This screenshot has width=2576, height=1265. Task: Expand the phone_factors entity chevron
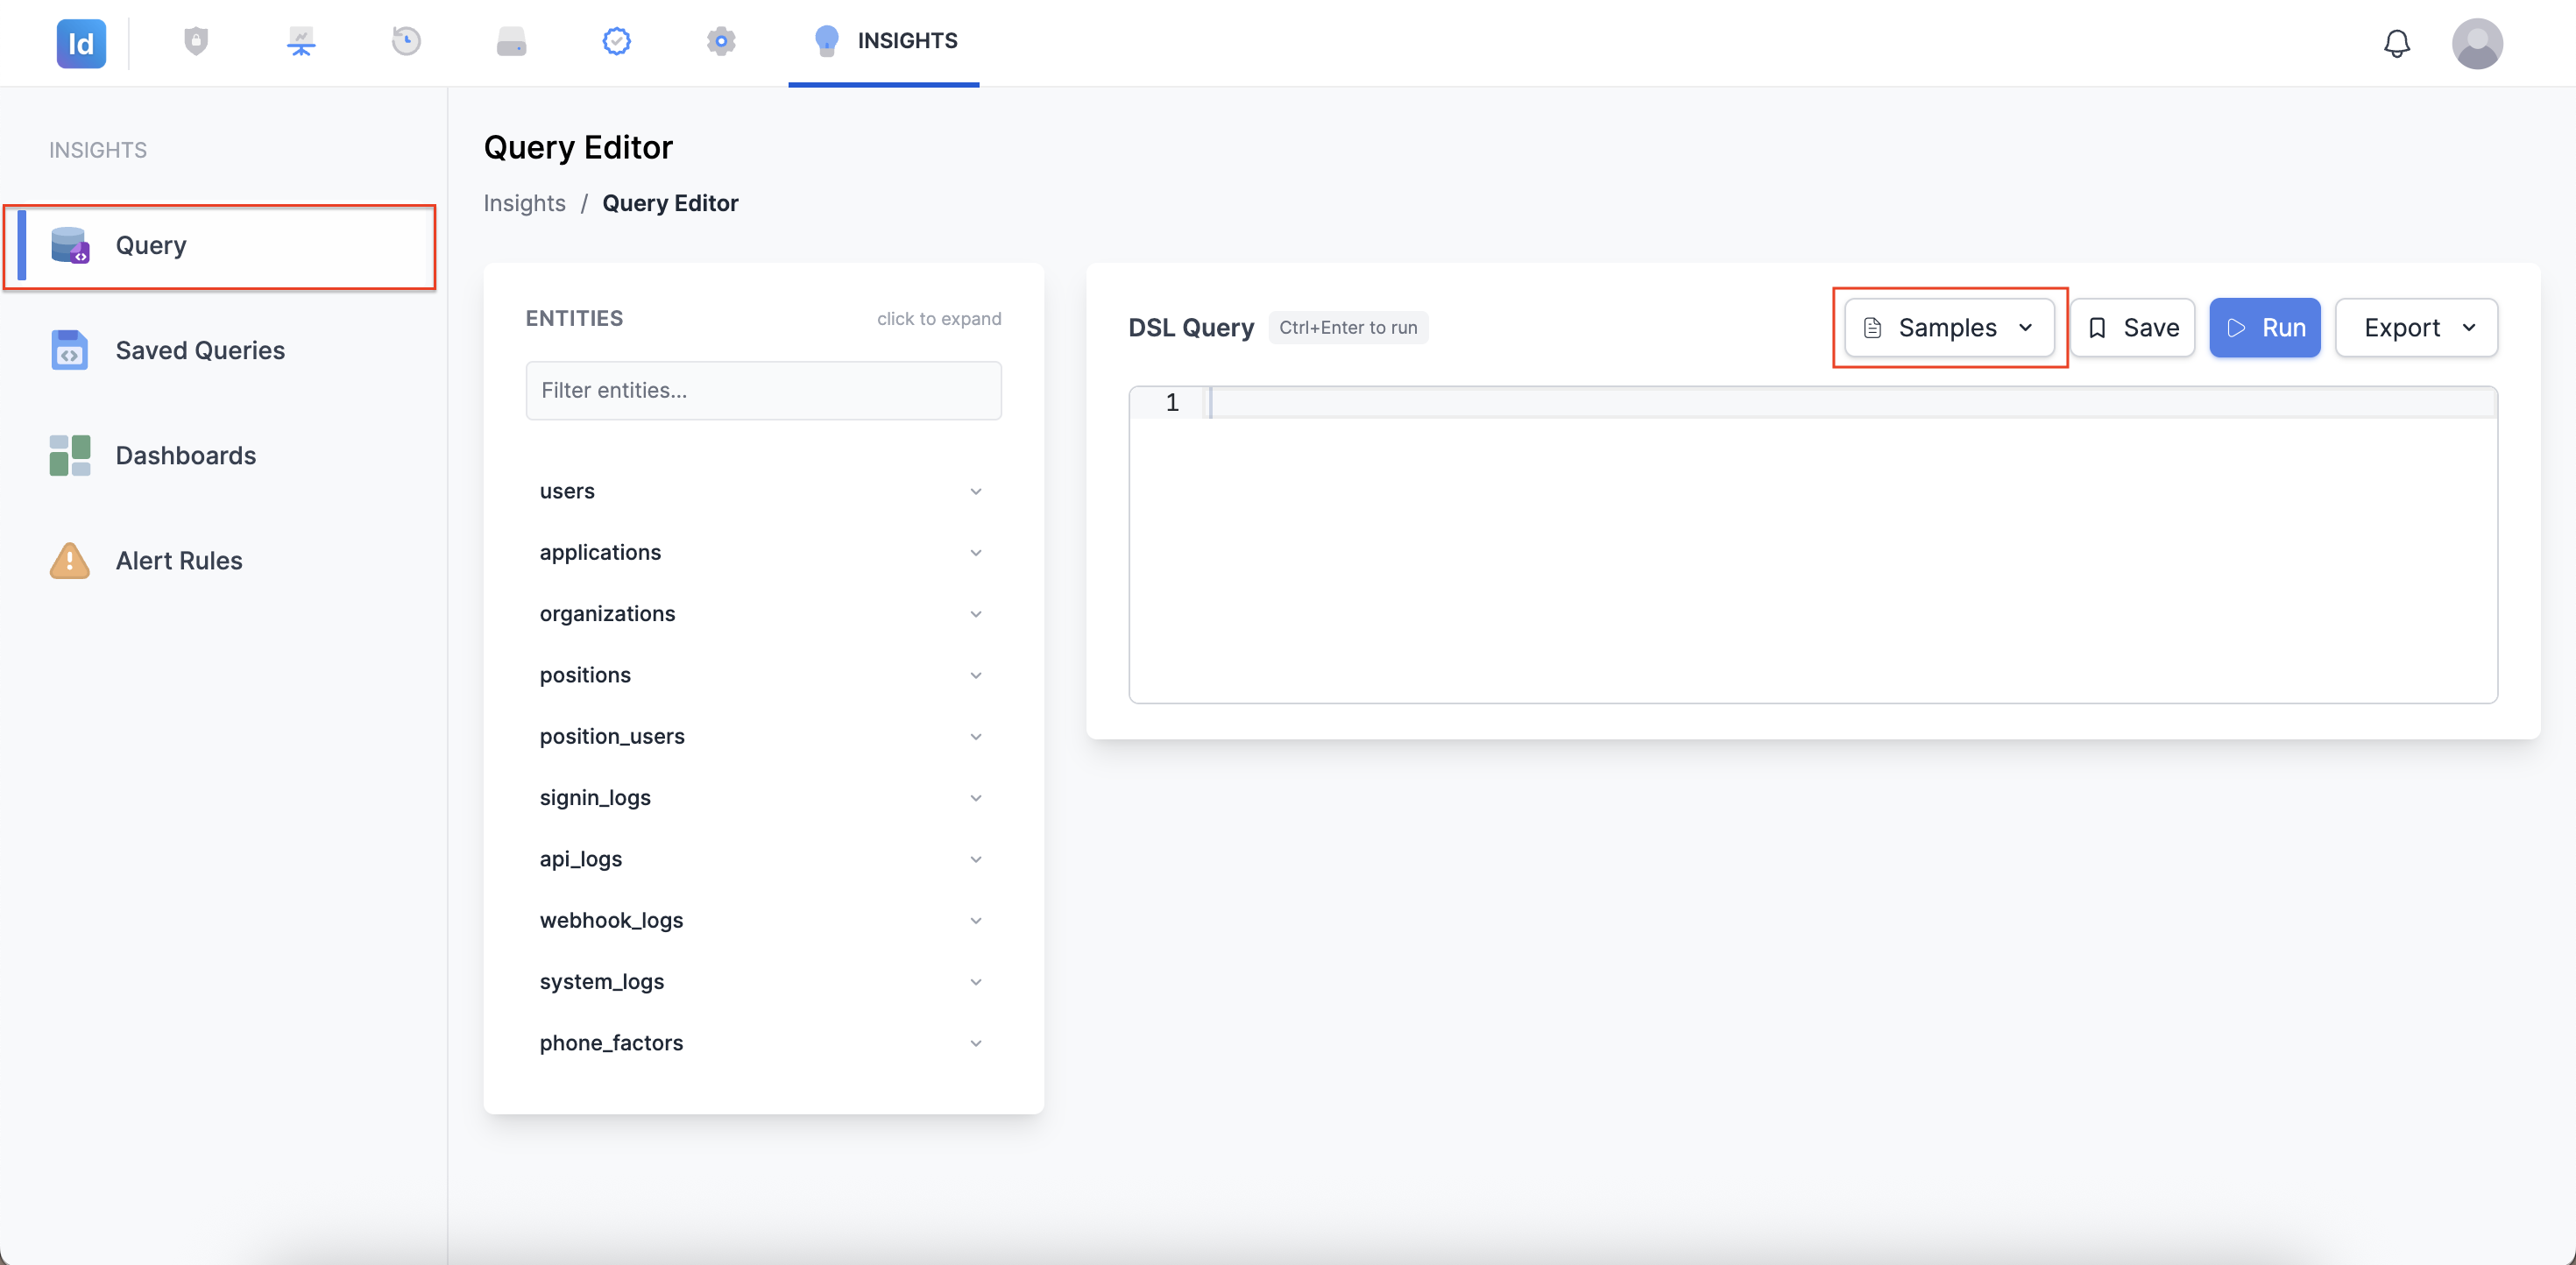[x=975, y=1043]
